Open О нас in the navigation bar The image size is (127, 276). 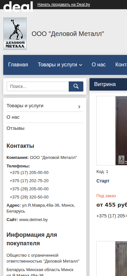coord(99,65)
